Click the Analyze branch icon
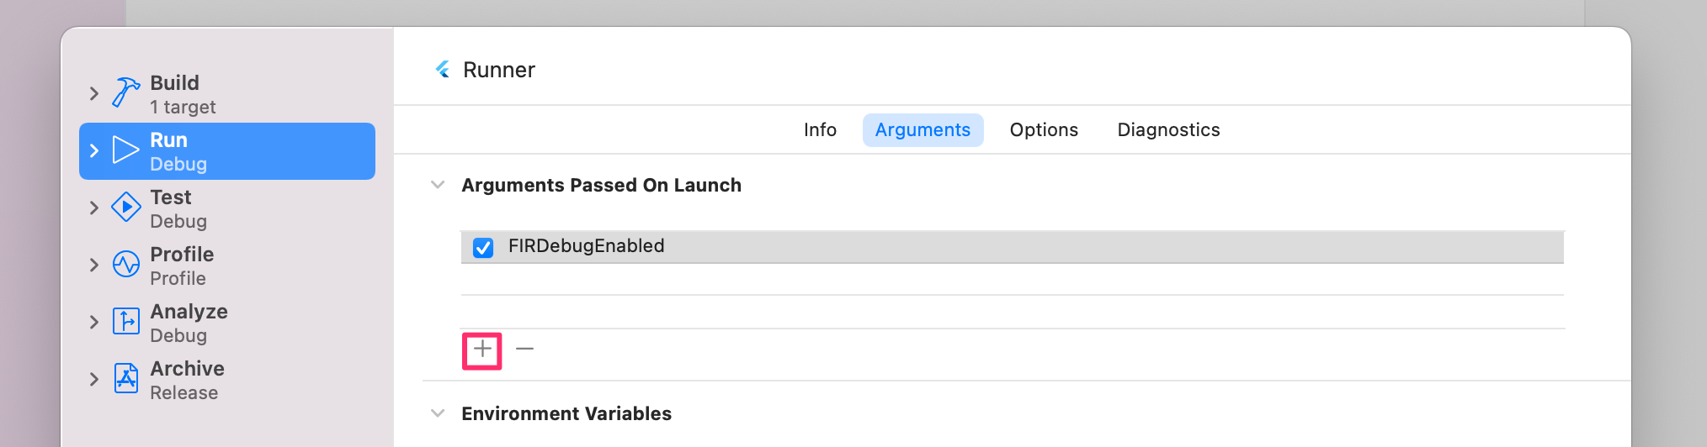This screenshot has width=1707, height=447. tap(126, 322)
